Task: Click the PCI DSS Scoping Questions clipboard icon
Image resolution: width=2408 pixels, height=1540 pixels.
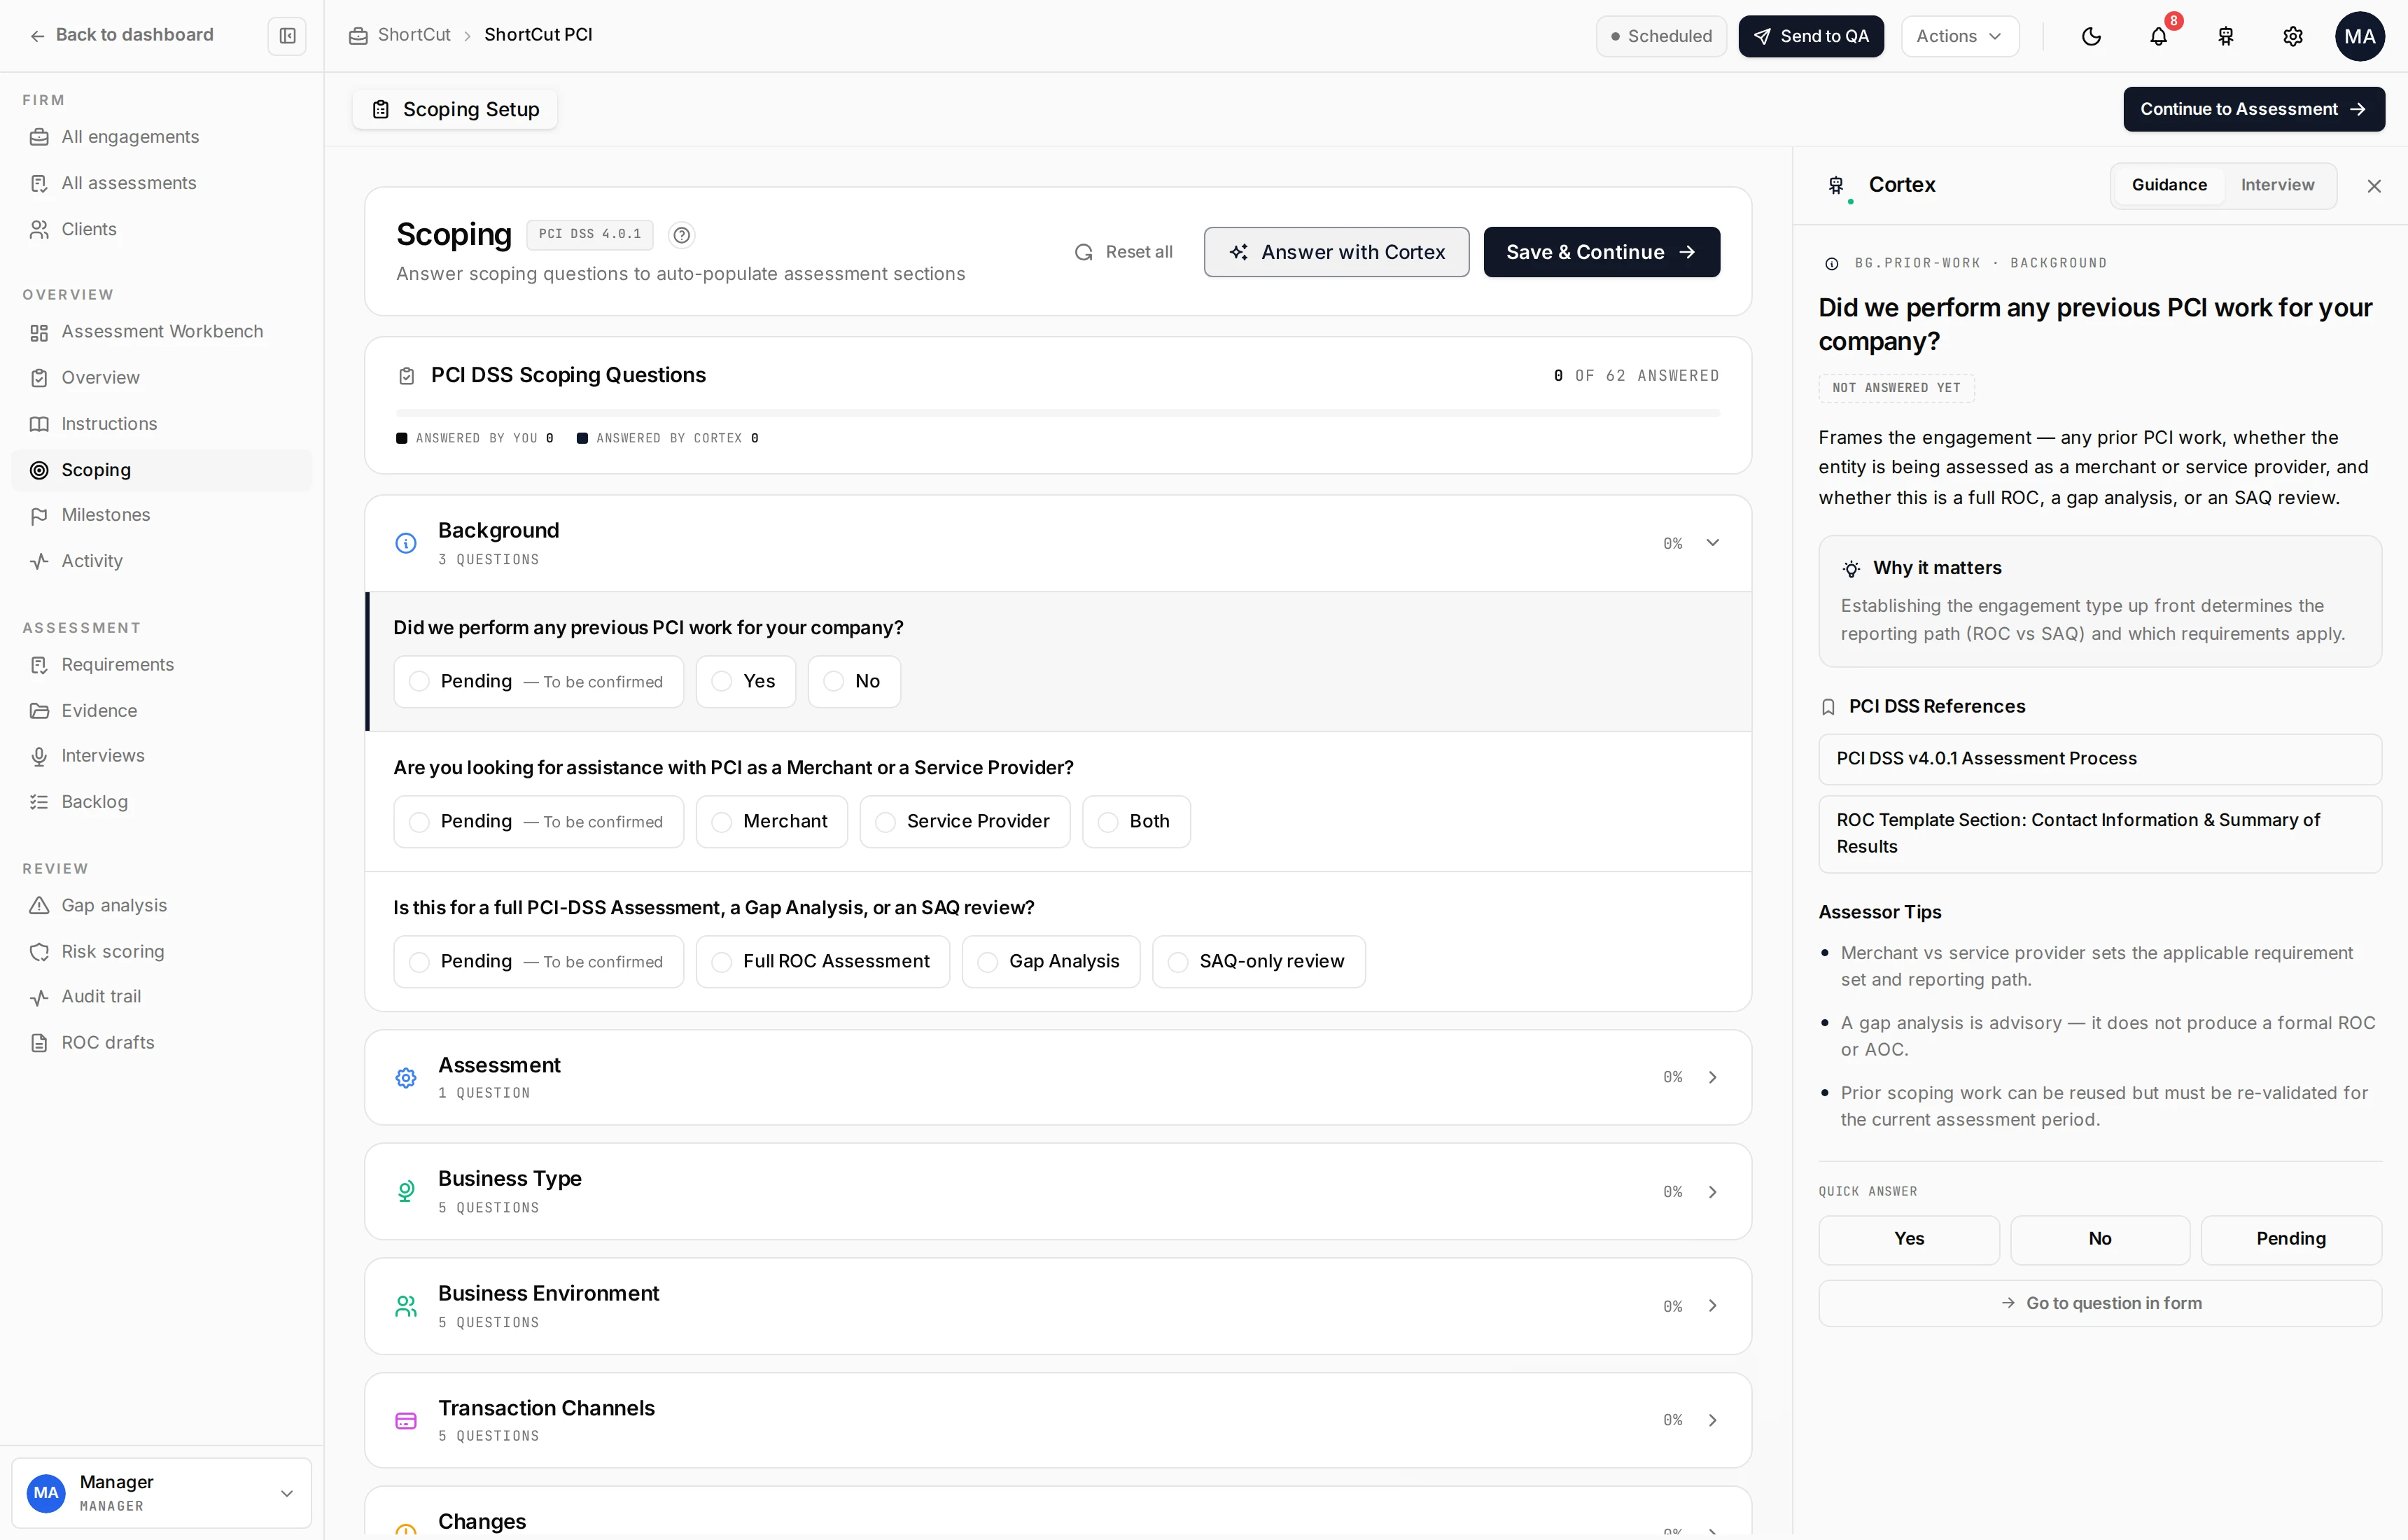Action: point(406,376)
